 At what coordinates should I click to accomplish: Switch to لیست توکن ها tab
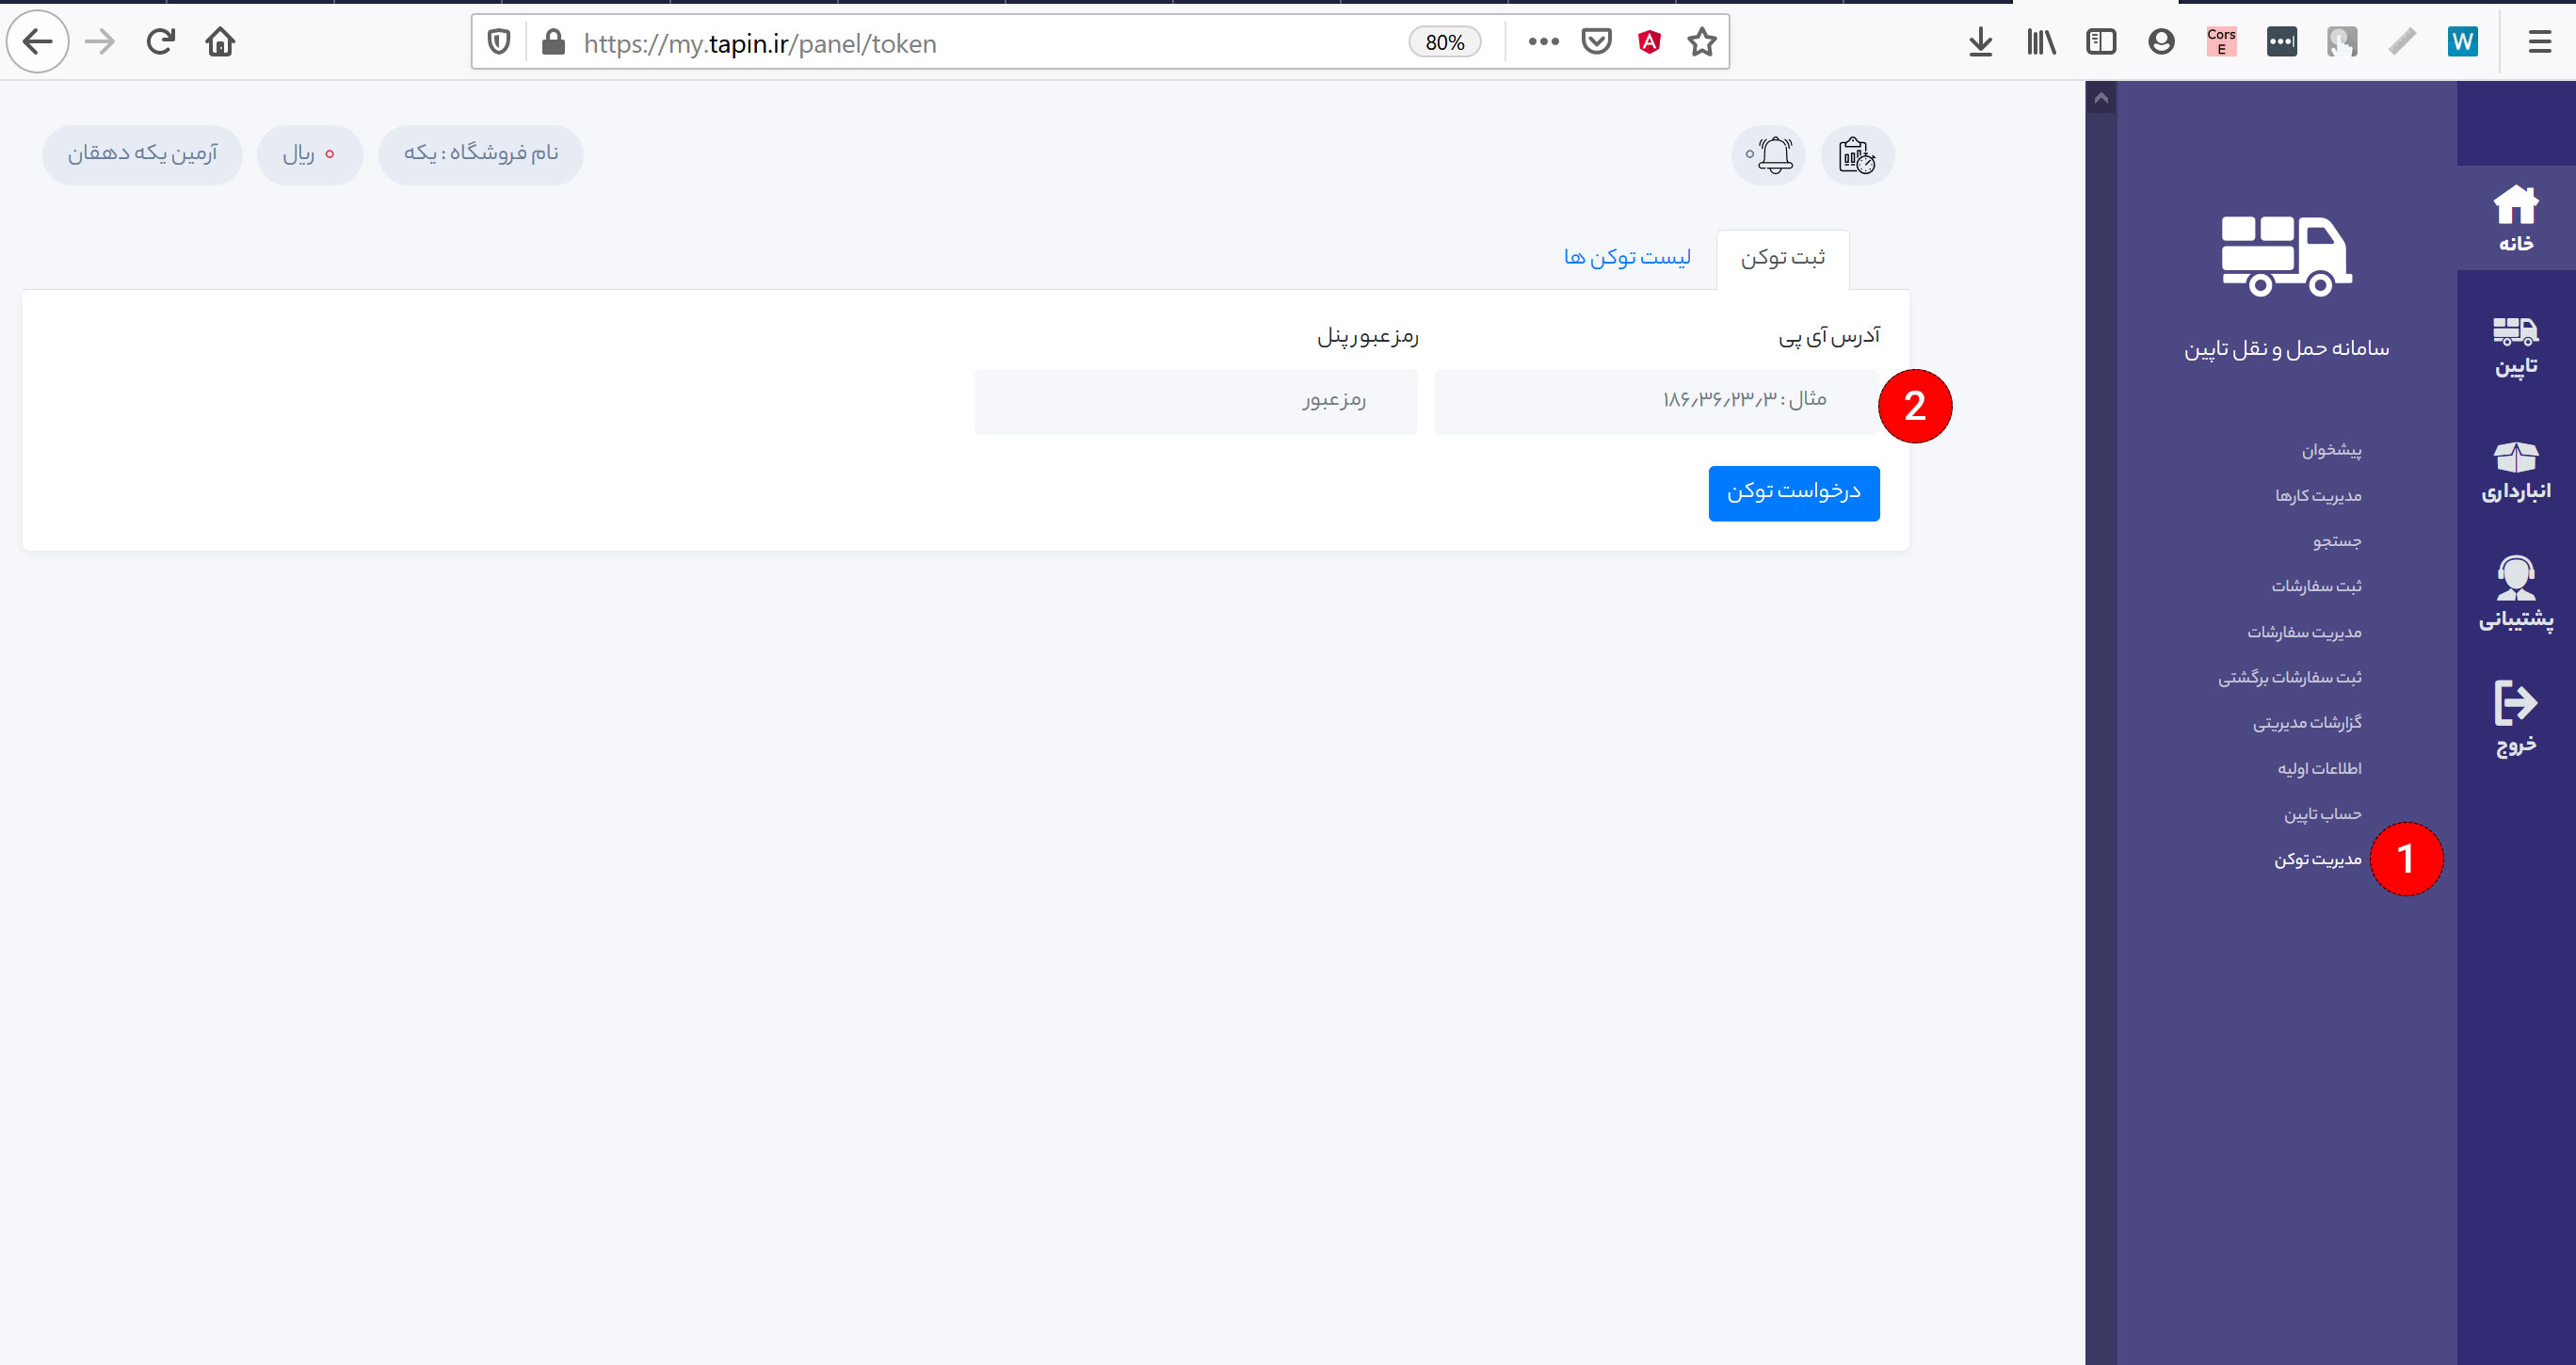pos(1627,258)
